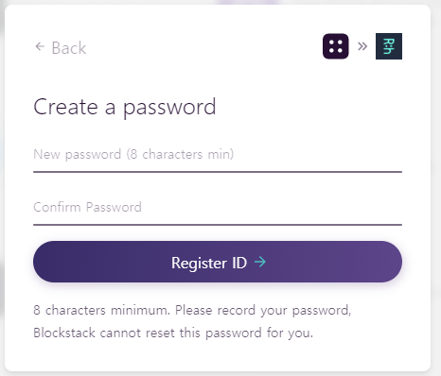Click the right edge of the Register ID button
The image size is (441, 376).
(397, 262)
